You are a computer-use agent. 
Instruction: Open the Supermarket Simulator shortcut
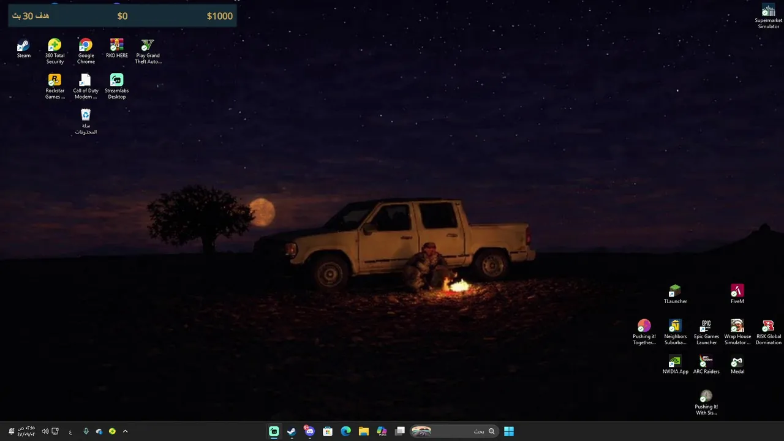[x=768, y=17]
